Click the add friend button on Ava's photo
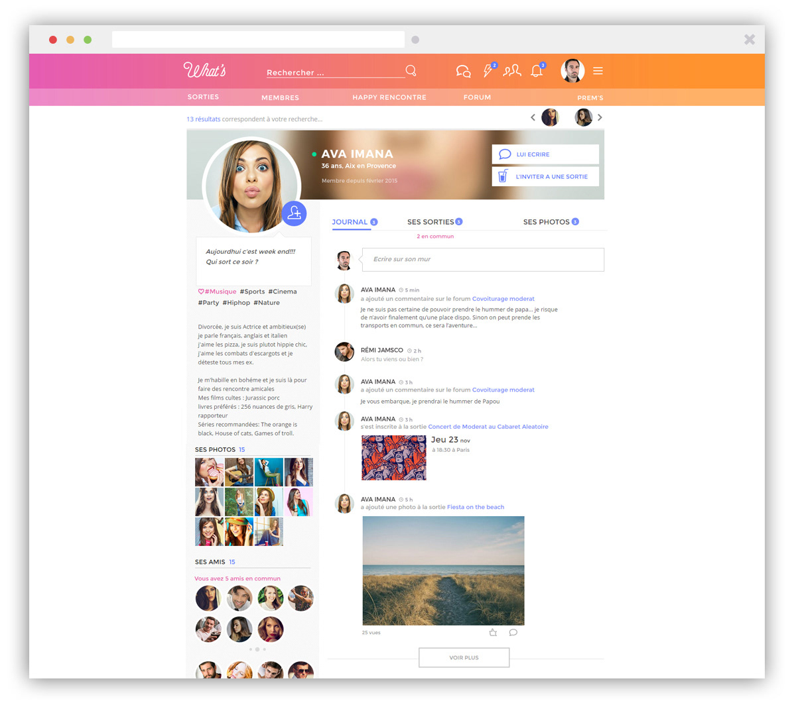 coord(294,213)
